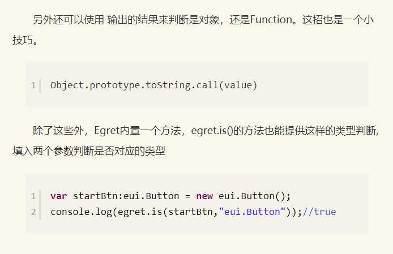Click 'eui.Button()' constructor call
Viewport: 393px width, 254px height.
pyautogui.click(x=254, y=196)
